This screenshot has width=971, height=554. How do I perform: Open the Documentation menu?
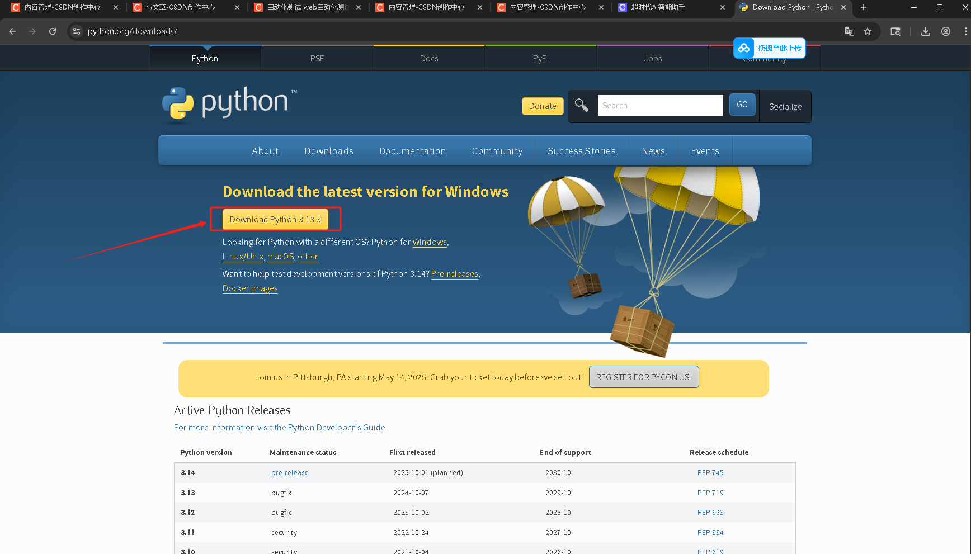(413, 151)
